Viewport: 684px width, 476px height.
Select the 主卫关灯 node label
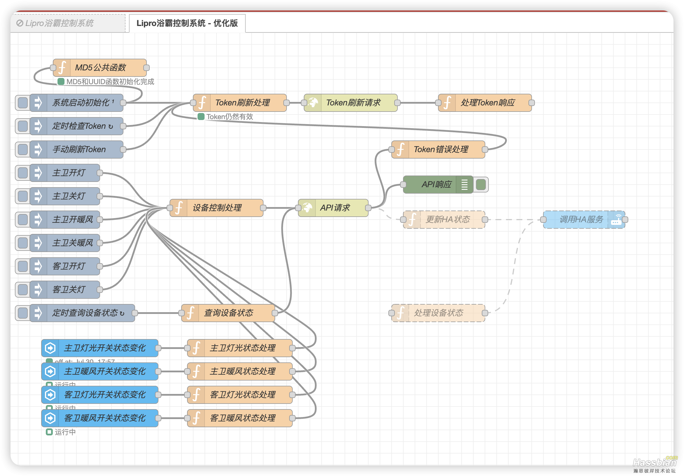[69, 196]
